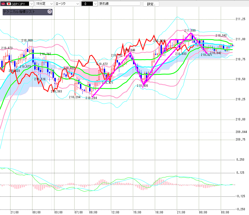Screen dimensions: 249x215
Task: Click the 210.363 price label
Action: point(56,91)
